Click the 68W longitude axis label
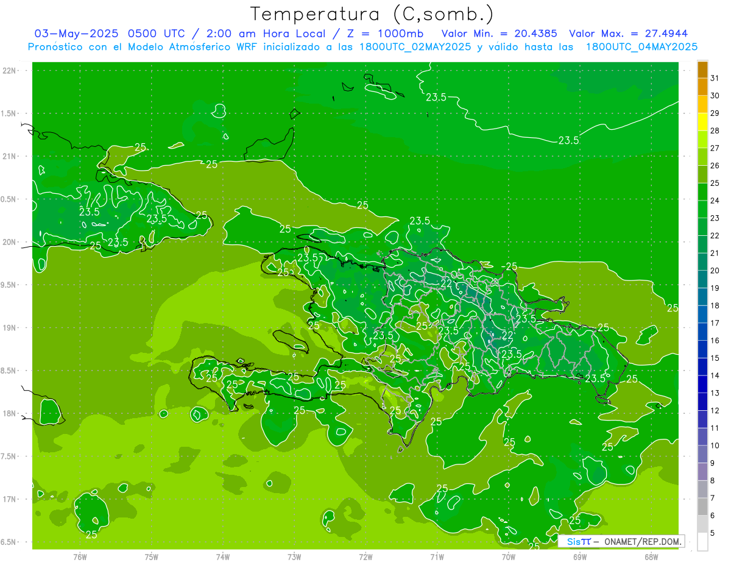The image size is (731, 565). point(651,557)
